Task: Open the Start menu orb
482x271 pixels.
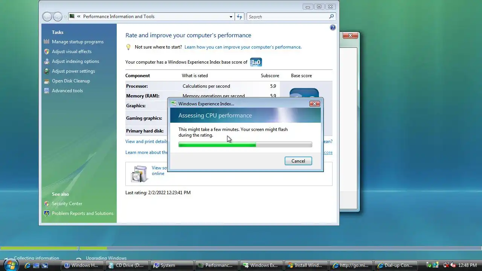Action: 10,265
